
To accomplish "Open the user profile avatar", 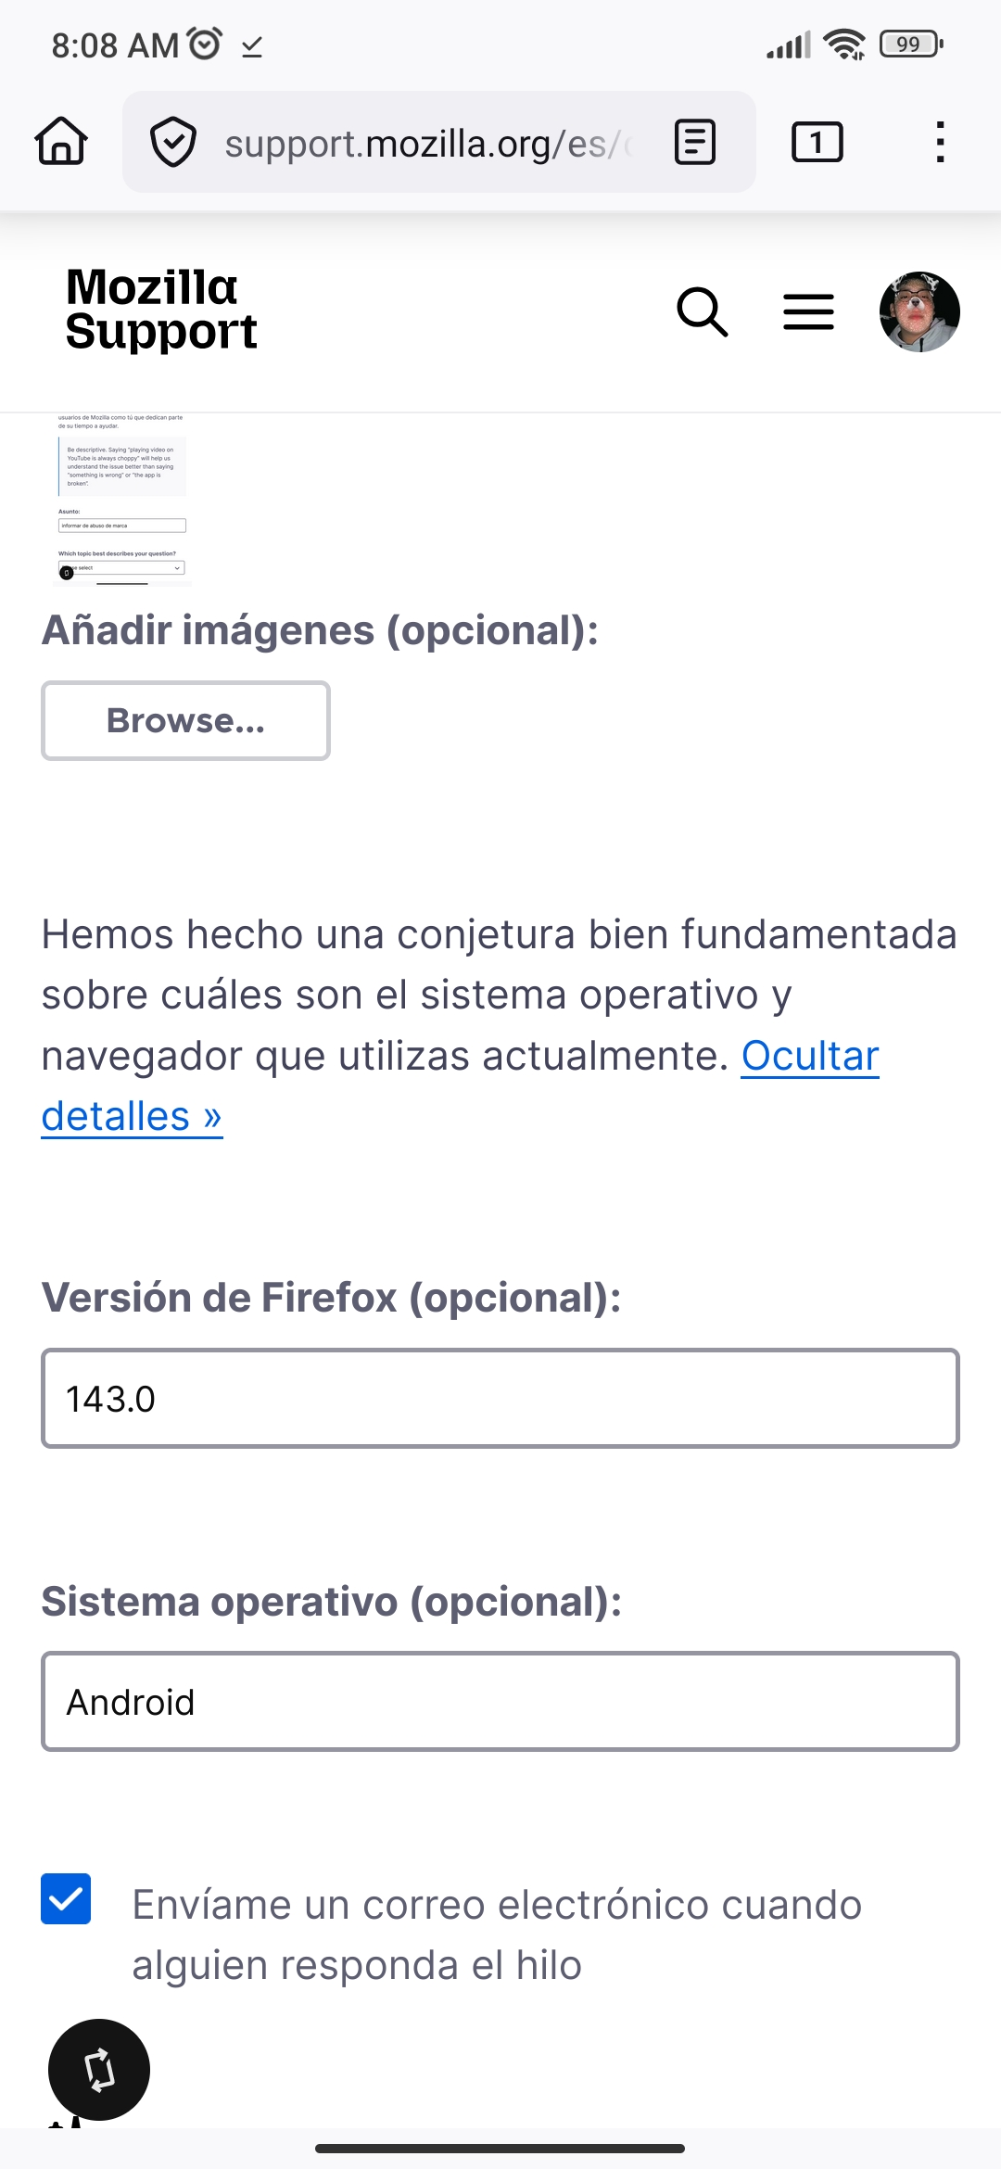I will pyautogui.click(x=919, y=311).
